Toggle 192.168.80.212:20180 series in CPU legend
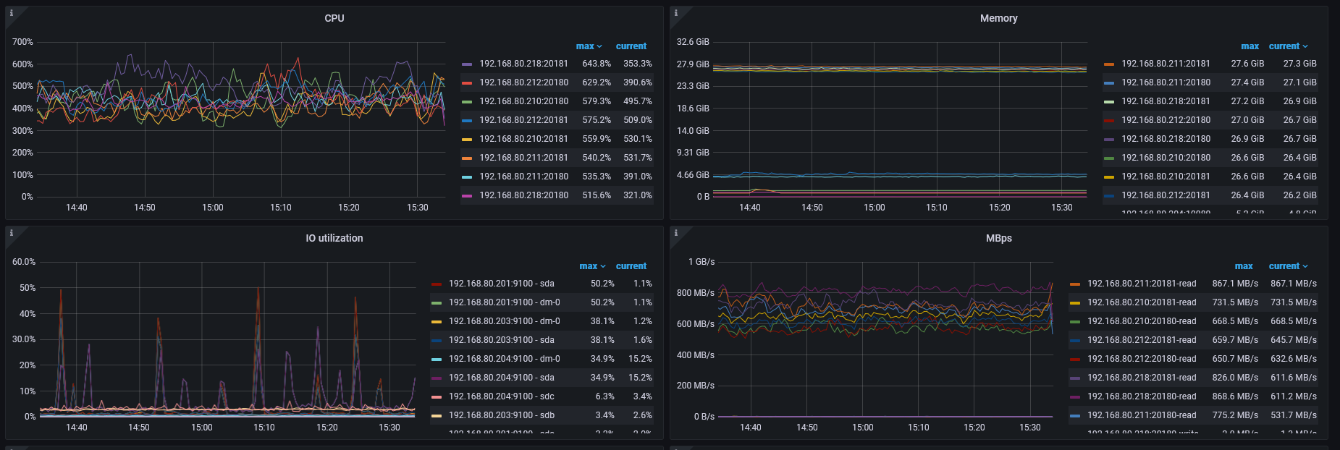This screenshot has width=1340, height=450. (x=523, y=82)
